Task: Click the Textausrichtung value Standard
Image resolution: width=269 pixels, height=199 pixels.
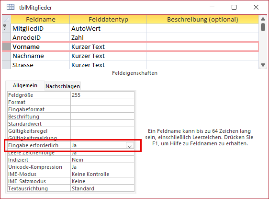Action: (102, 188)
